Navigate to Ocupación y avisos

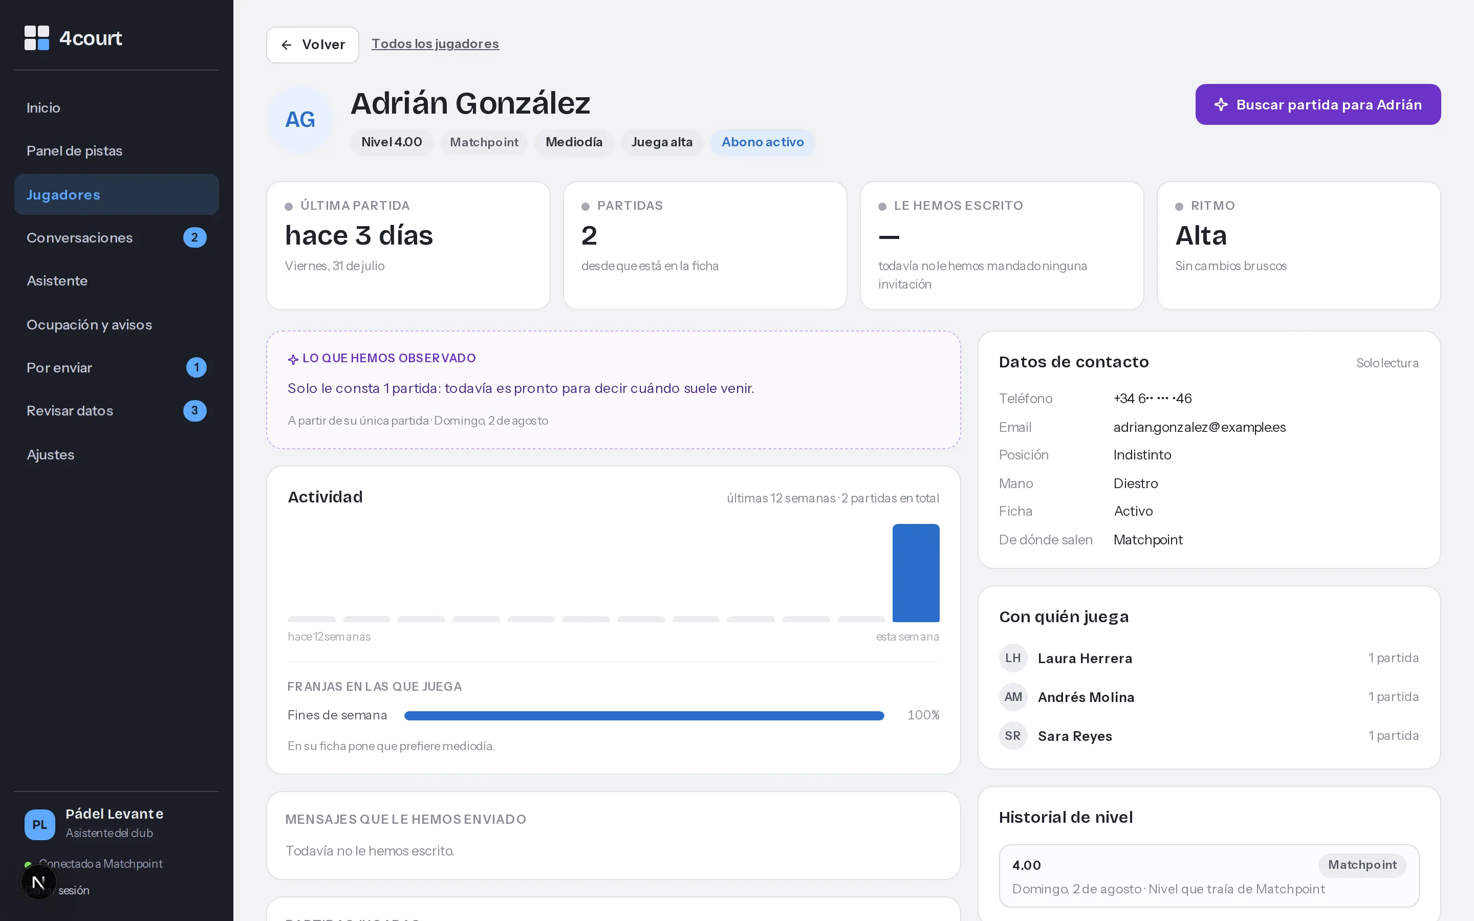[116, 325]
